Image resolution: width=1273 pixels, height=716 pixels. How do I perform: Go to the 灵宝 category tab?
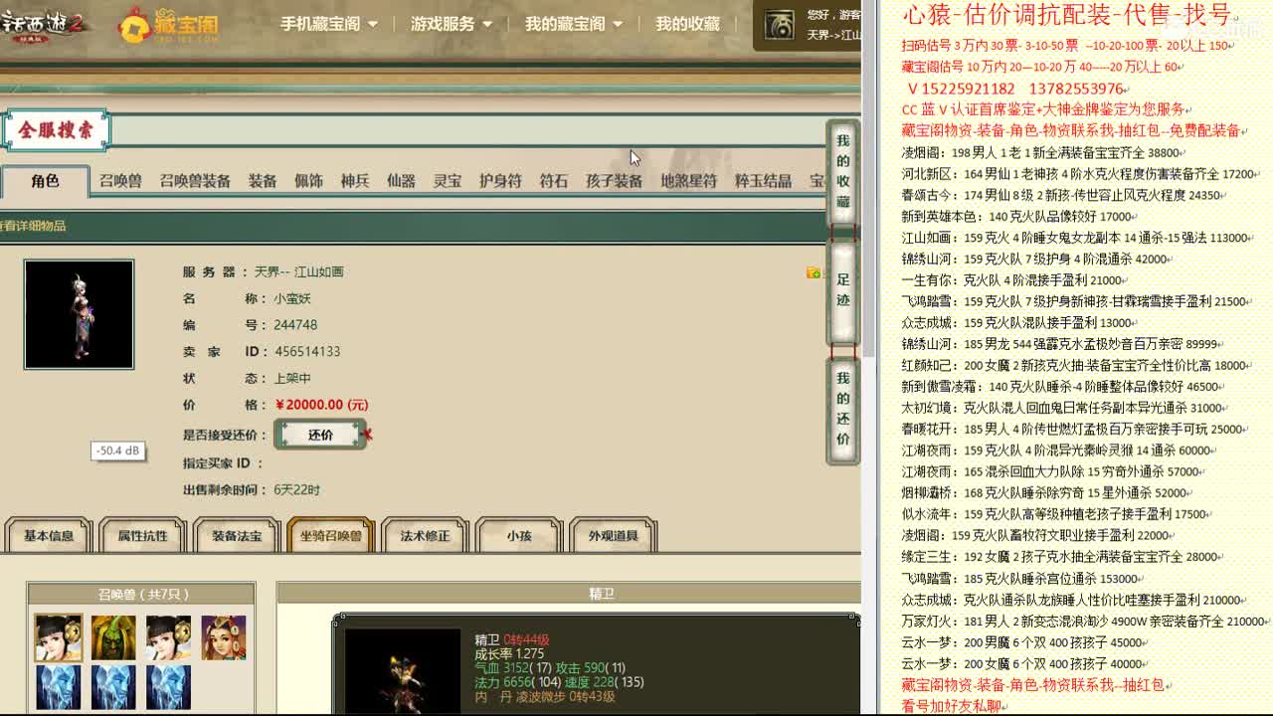(x=448, y=181)
